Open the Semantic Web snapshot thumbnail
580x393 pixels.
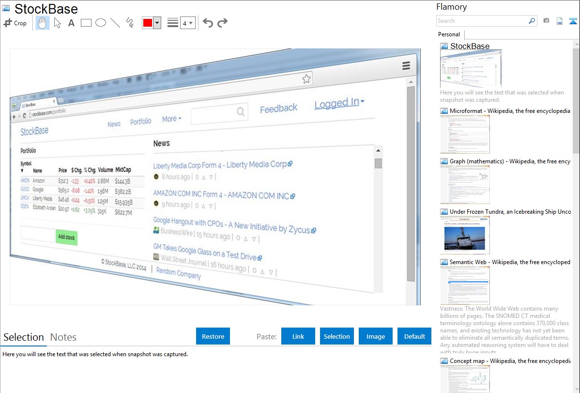tap(465, 285)
